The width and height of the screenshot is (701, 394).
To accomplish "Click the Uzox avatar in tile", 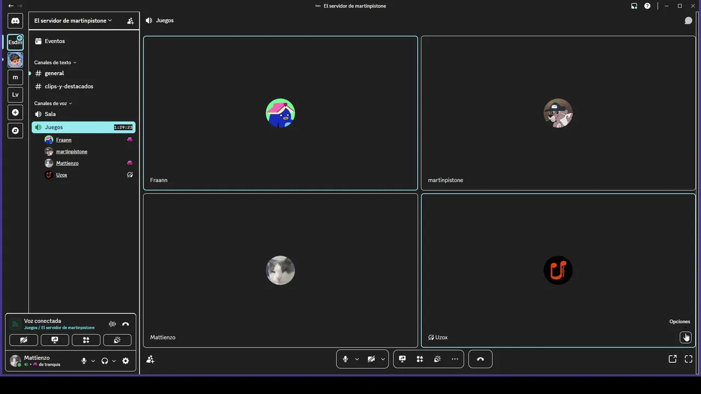I will (x=558, y=270).
